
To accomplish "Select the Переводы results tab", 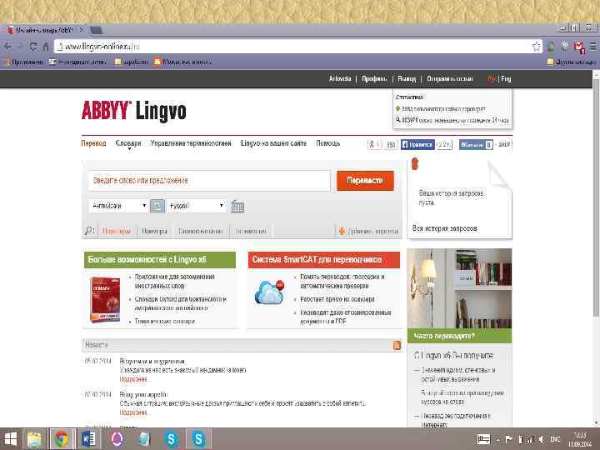I will coord(117,231).
